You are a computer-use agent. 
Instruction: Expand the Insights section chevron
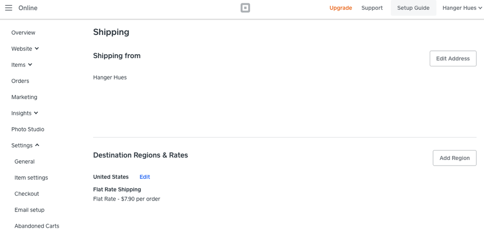pyautogui.click(x=36, y=113)
